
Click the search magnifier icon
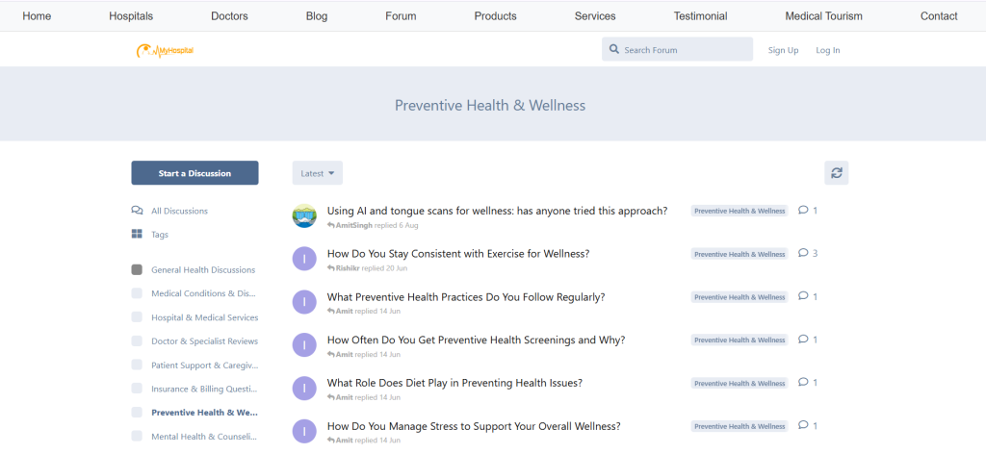pos(614,50)
